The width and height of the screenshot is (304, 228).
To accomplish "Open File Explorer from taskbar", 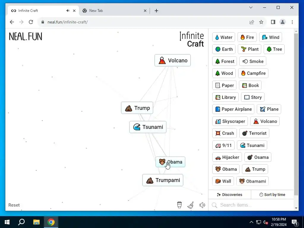I will pyautogui.click(x=36, y=222).
